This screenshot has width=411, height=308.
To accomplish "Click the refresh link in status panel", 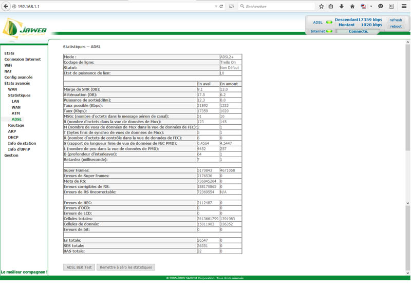I will (x=396, y=20).
